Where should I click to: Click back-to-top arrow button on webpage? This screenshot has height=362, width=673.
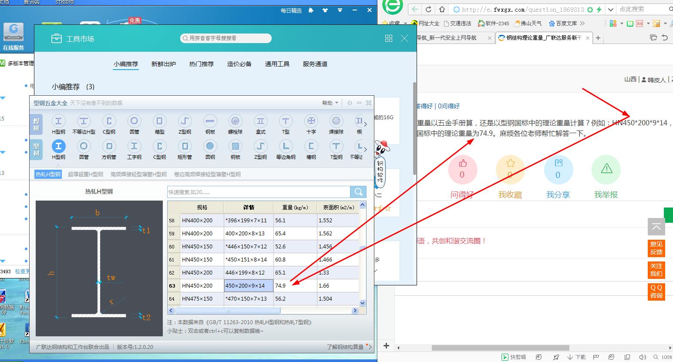point(656,227)
